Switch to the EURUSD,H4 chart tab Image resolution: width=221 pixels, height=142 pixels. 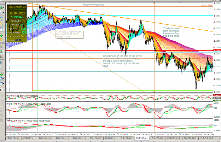(x=13, y=138)
